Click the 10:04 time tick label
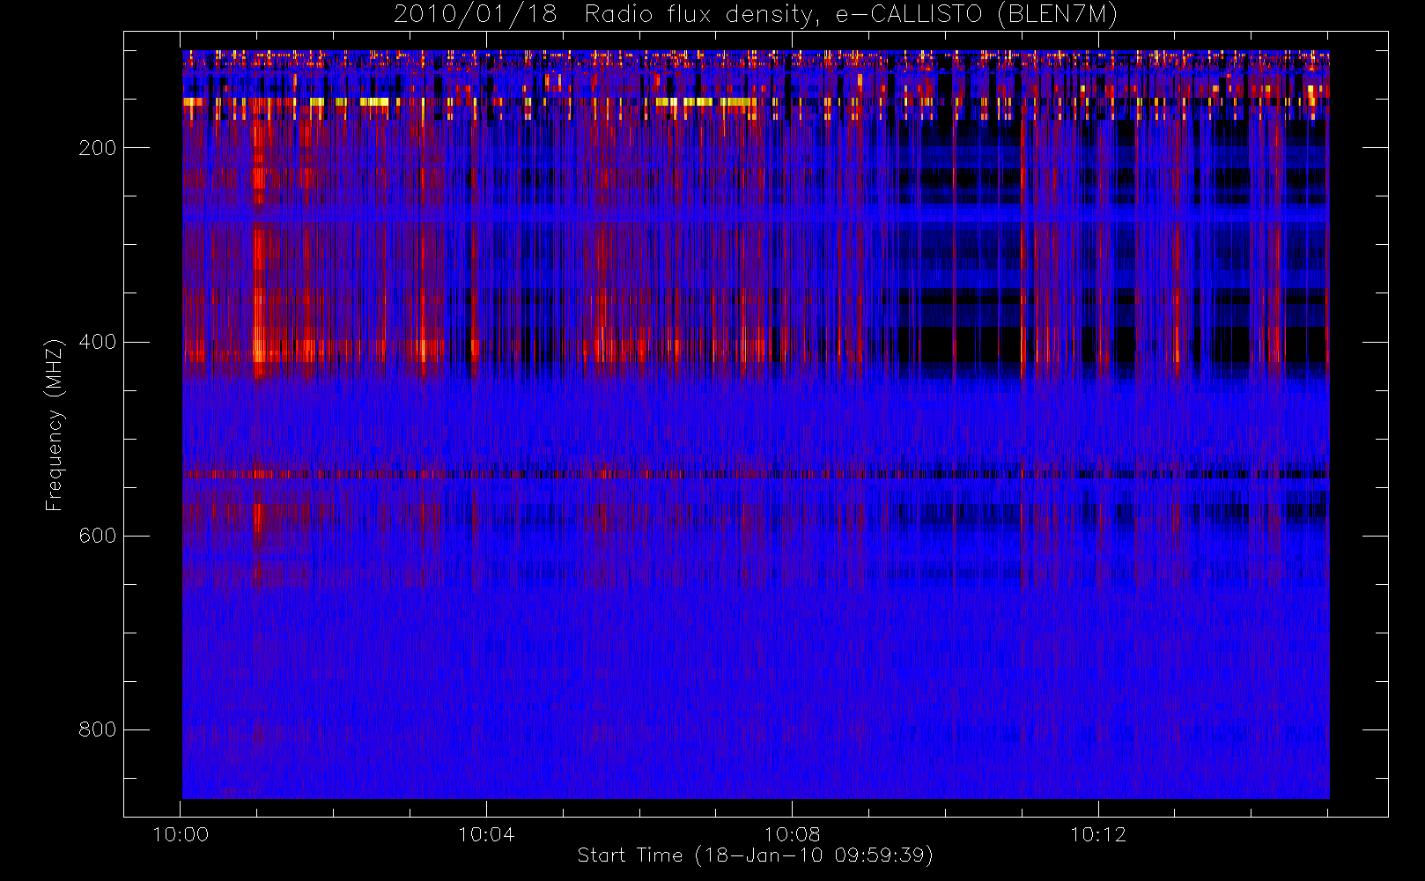 pyautogui.click(x=486, y=834)
